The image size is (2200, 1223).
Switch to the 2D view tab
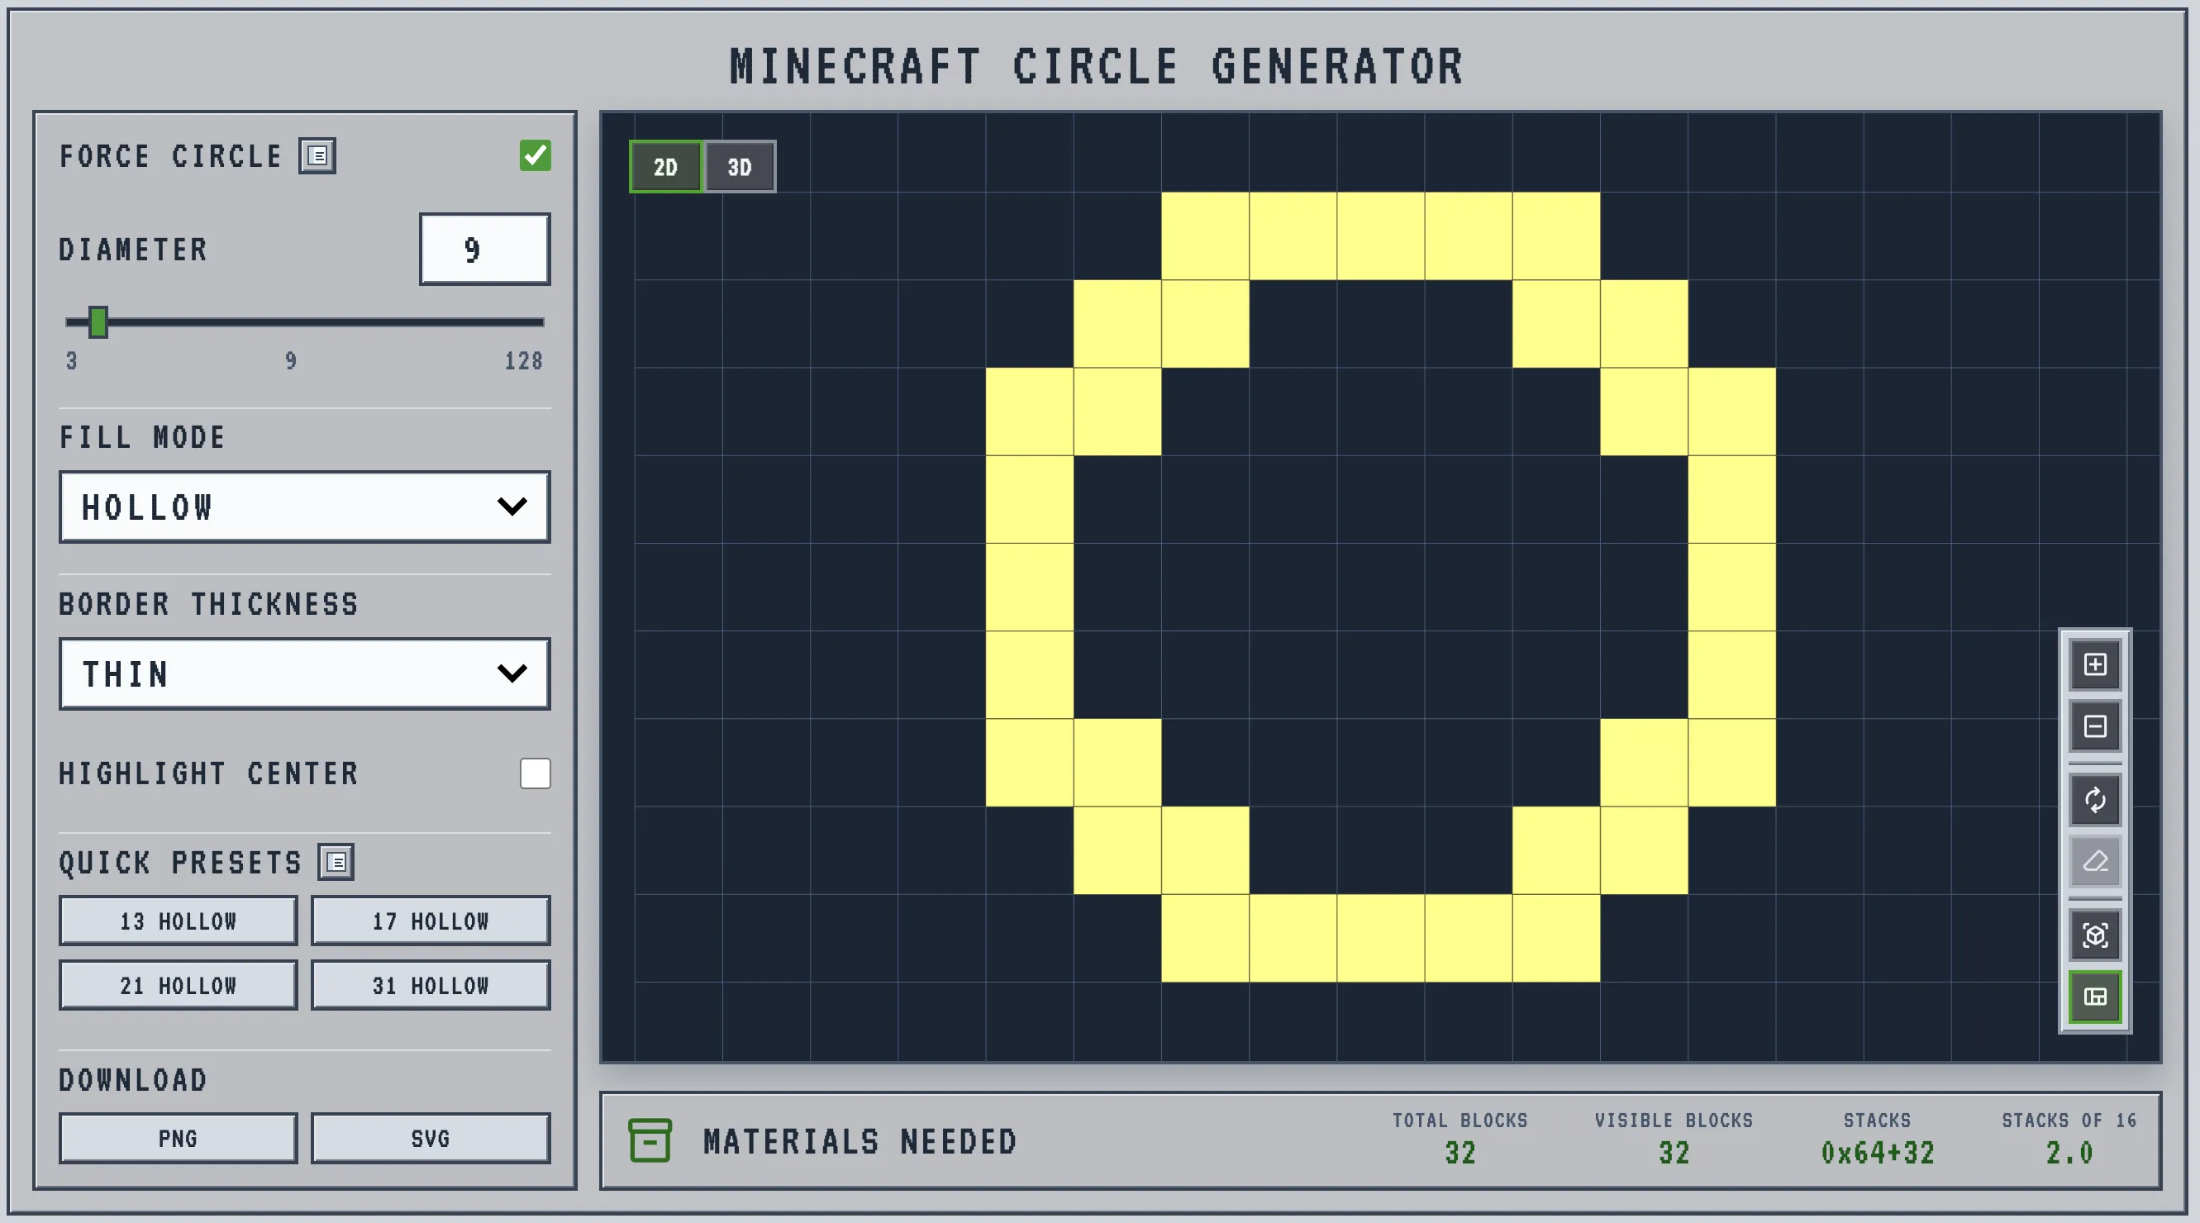click(666, 167)
